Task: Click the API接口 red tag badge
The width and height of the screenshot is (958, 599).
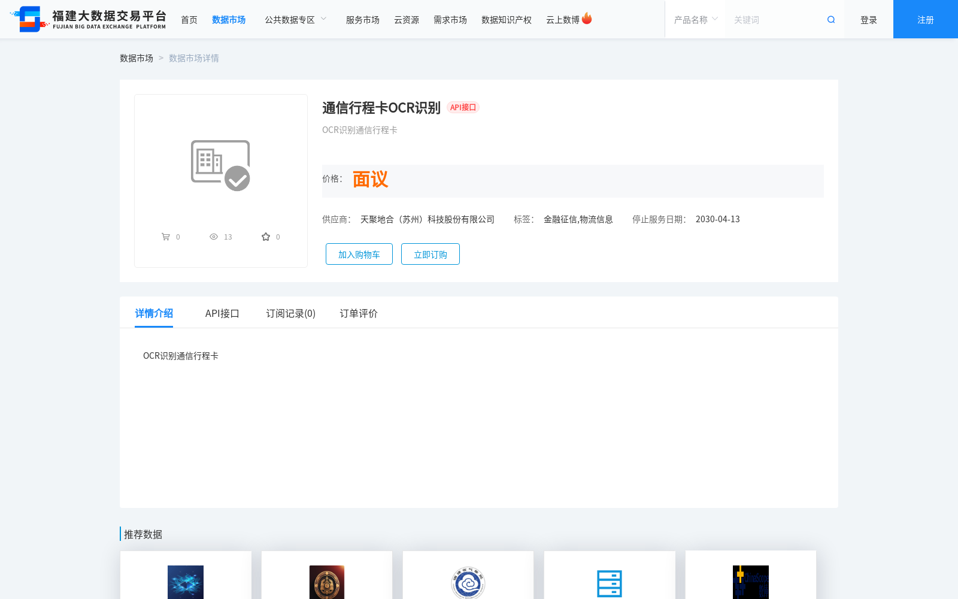Action: pyautogui.click(x=463, y=107)
